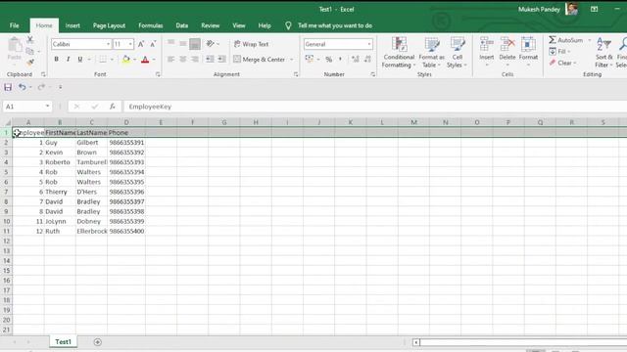
Task: Align cell text left
Action: point(171,60)
